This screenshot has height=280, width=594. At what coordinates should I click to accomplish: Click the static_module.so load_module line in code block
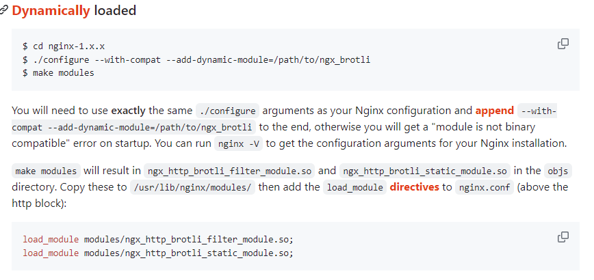(158, 253)
